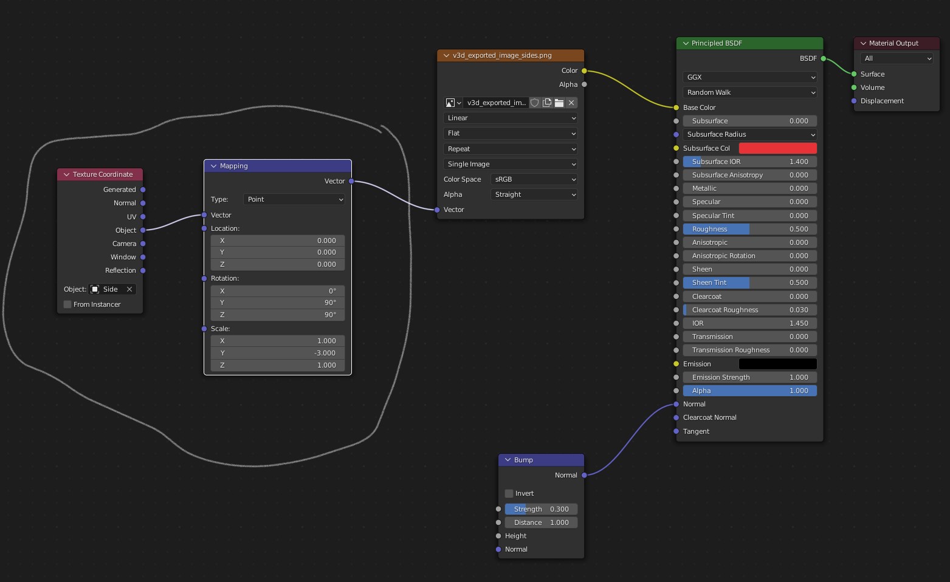
Task: Toggle fake user shield on image
Action: [535, 103]
